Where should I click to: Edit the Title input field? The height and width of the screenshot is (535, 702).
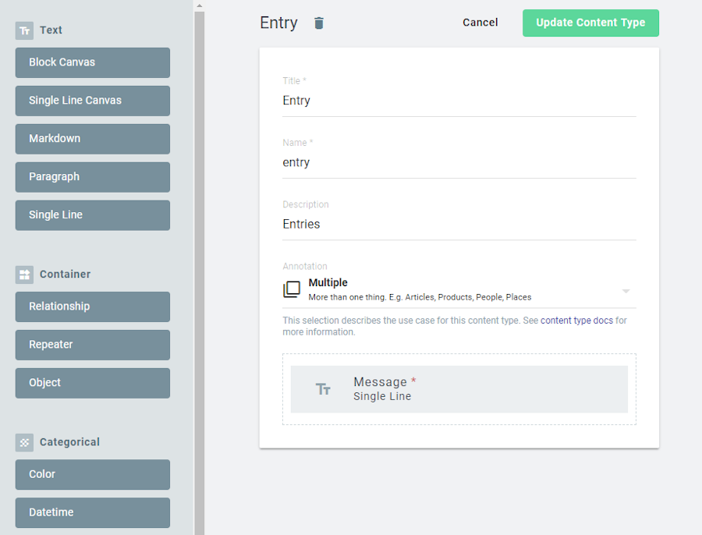click(459, 101)
